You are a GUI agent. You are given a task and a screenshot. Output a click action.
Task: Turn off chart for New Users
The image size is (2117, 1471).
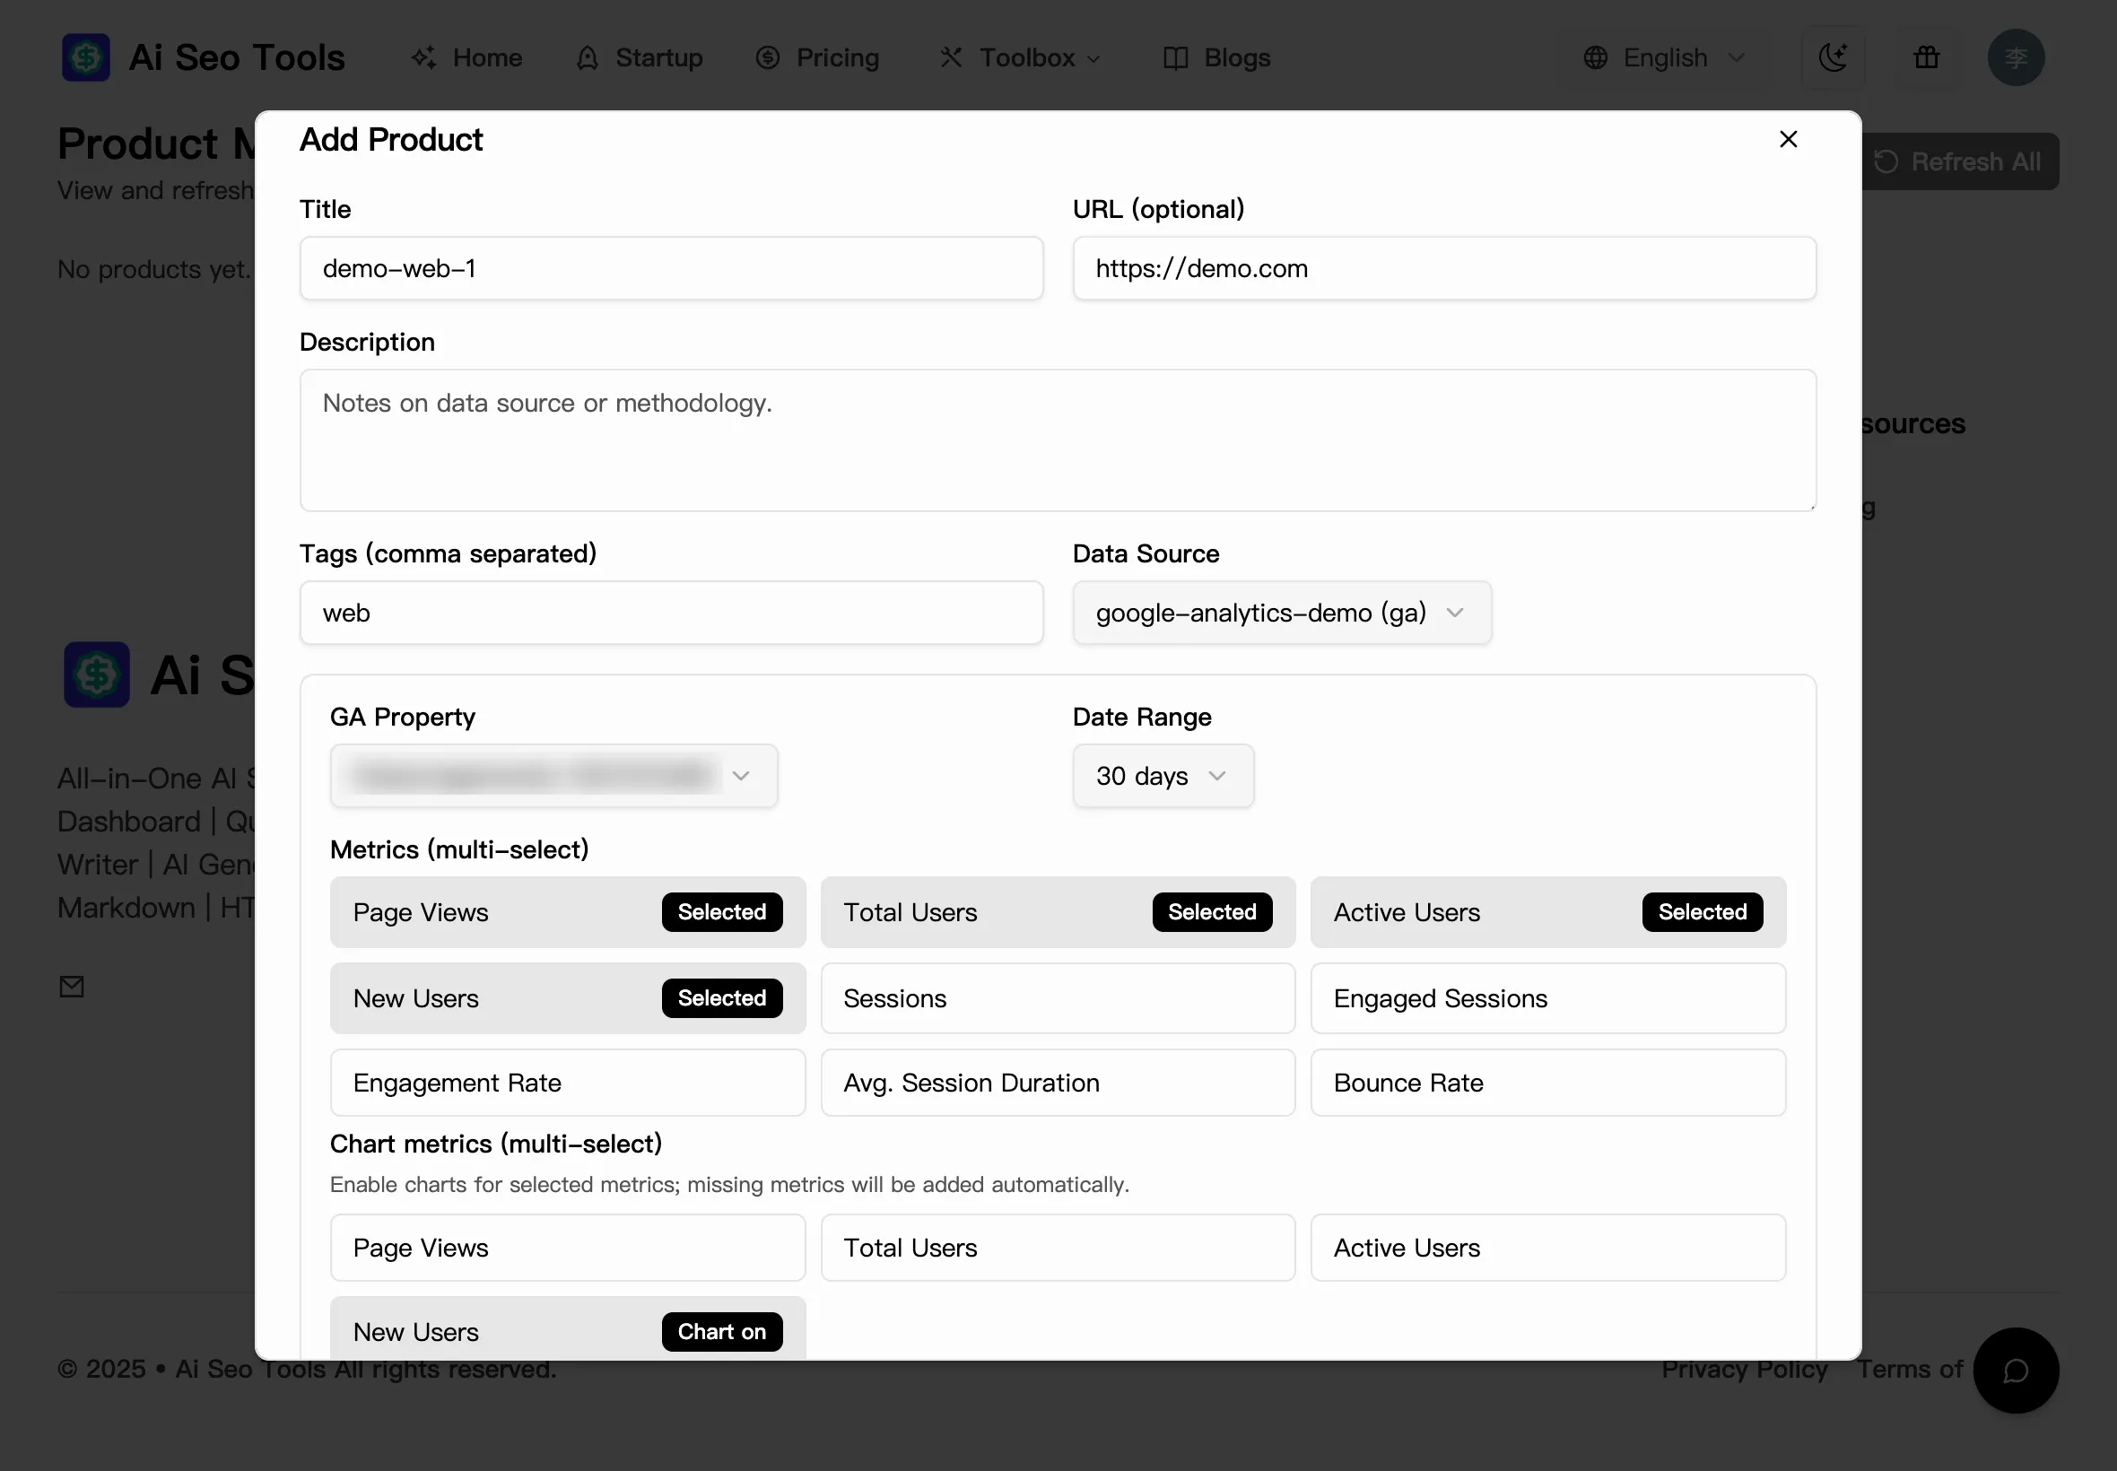567,1331
